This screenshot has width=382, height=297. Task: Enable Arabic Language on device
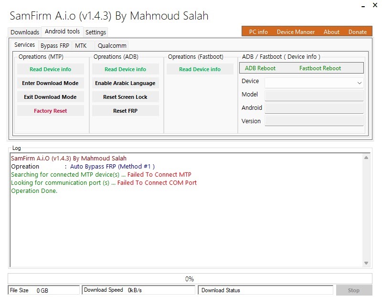[x=125, y=83]
